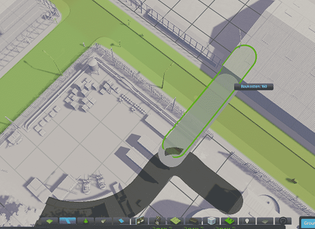Click the blue Ground button
The image size is (315, 229).
click(307, 222)
